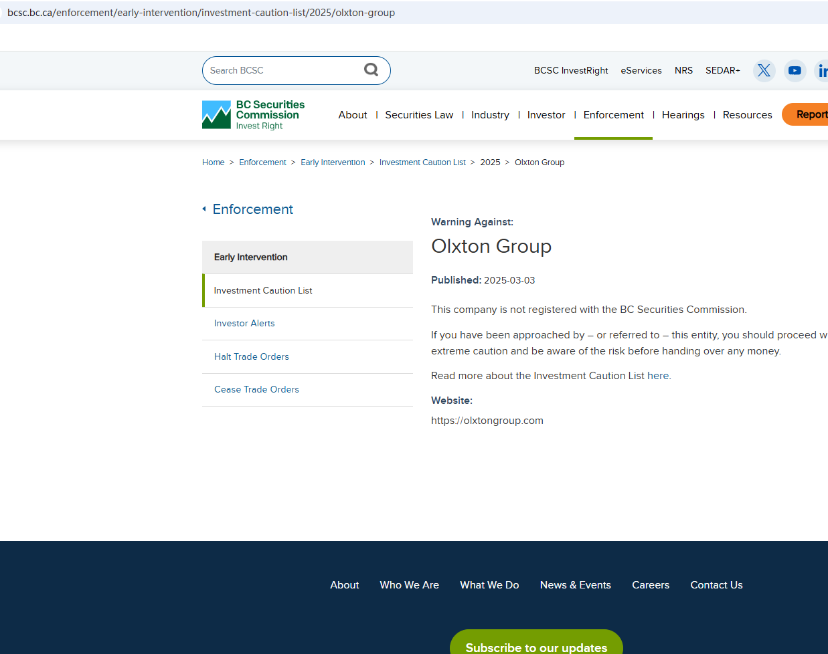
Task: Click the Olxton Group page title
Action: [491, 246]
